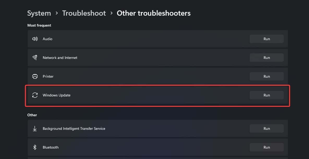Click the Other troubleshooters page title
Image resolution: width=309 pixels, height=159 pixels.
click(154, 13)
